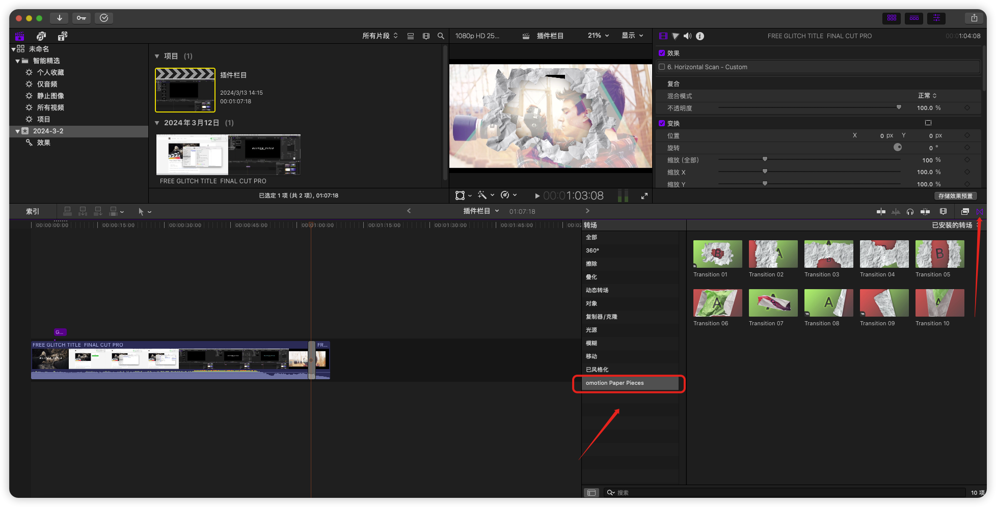This screenshot has height=507, width=996.
Task: Open the background tasks checkmark icon
Action: (x=104, y=18)
